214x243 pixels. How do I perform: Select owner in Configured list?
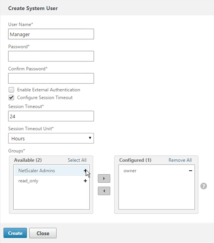[130, 171]
